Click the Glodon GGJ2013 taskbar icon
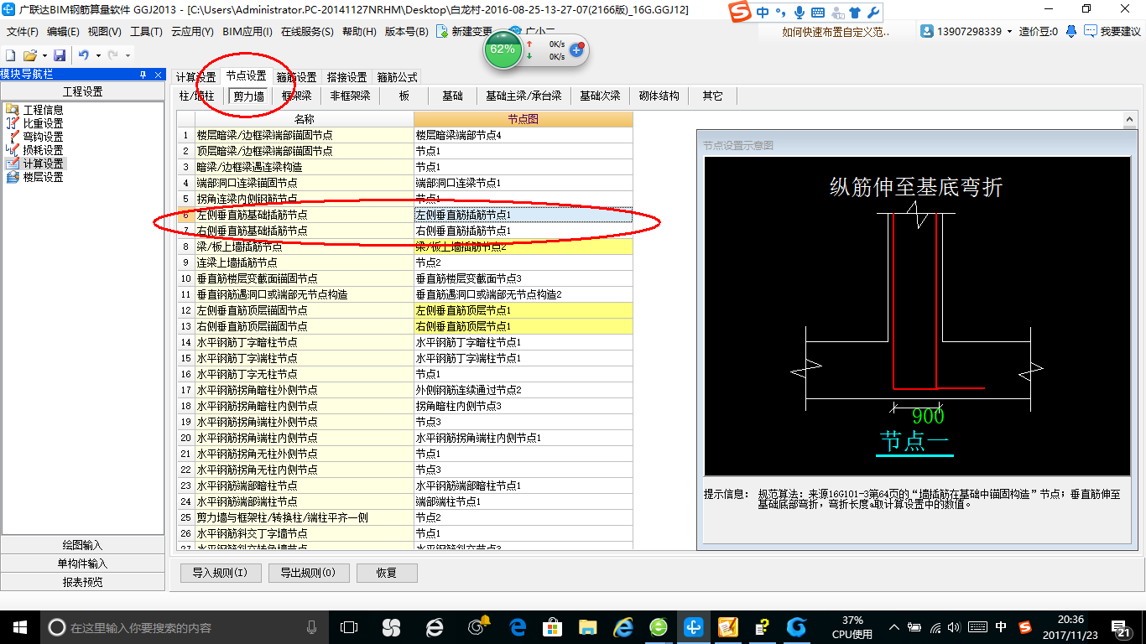1146x644 pixels. tap(694, 626)
